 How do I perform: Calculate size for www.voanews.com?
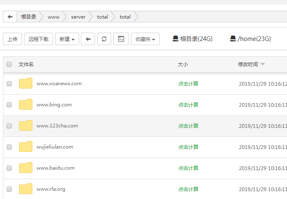click(x=188, y=84)
